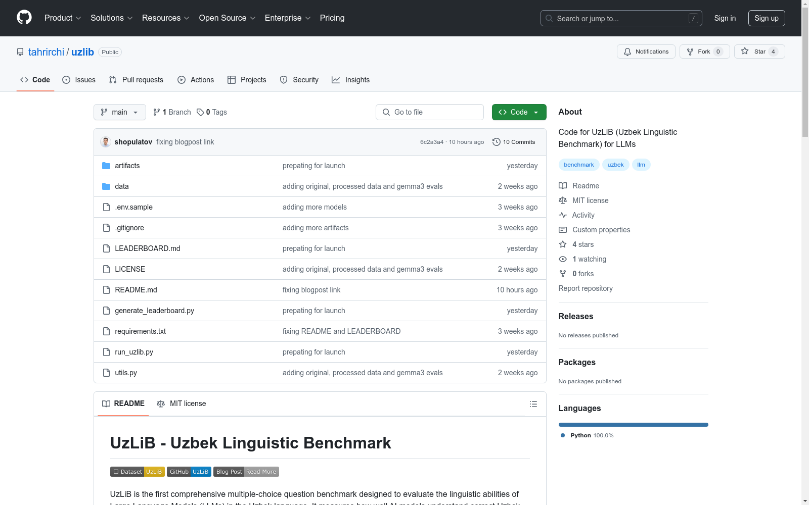Click the GitHub logo icon
This screenshot has height=505, width=809.
coord(24,18)
